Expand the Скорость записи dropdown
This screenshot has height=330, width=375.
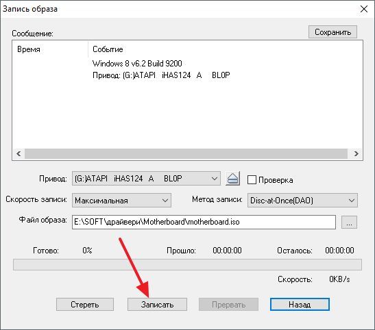[121, 201]
